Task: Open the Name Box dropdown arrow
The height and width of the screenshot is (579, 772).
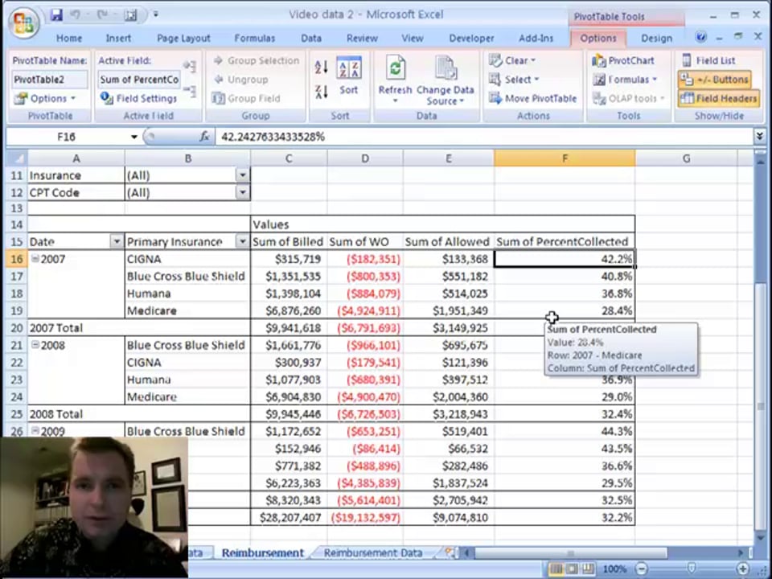Action: (x=133, y=137)
